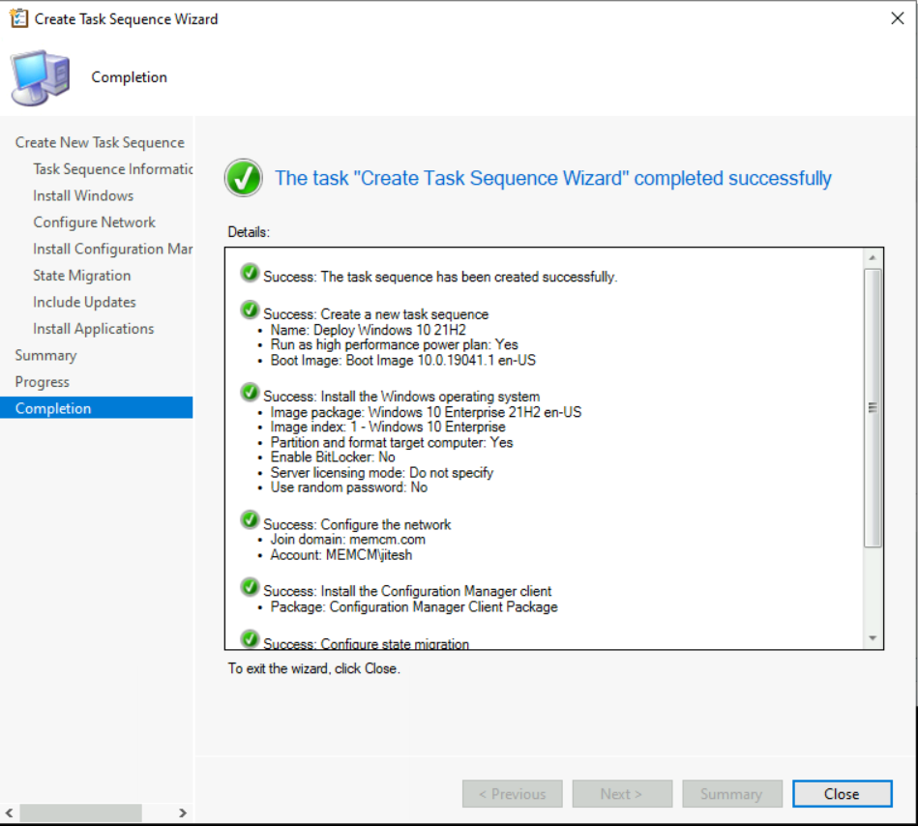Image resolution: width=918 pixels, height=826 pixels.
Task: Click the large green checkmark success icon
Action: [244, 178]
